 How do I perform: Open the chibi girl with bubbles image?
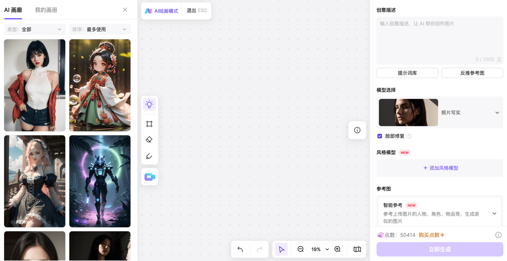click(x=100, y=85)
